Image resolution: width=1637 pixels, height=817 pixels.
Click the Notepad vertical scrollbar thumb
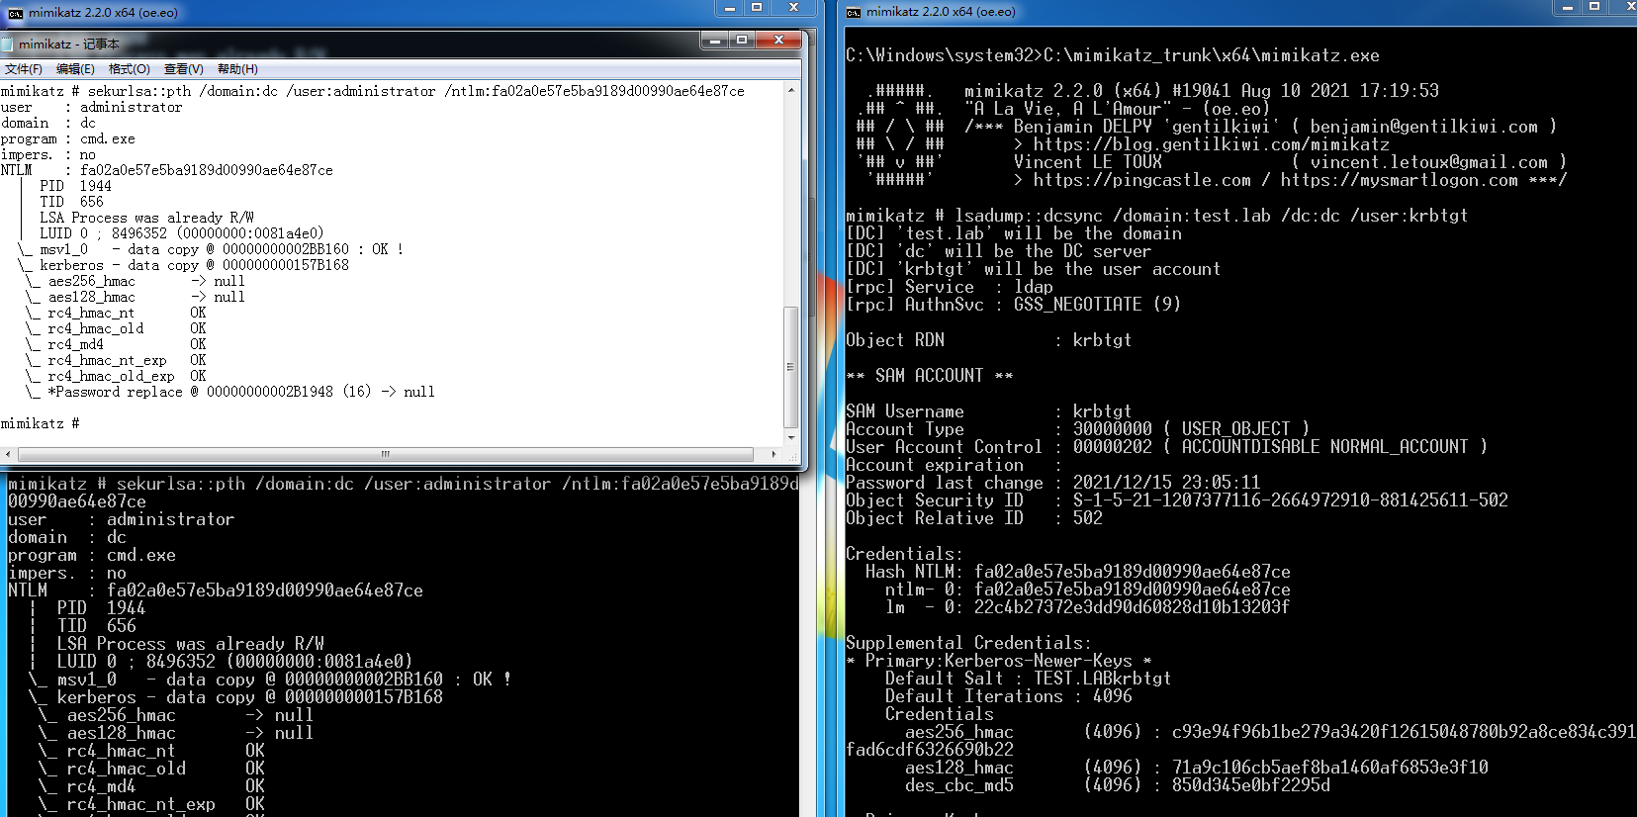(x=790, y=366)
